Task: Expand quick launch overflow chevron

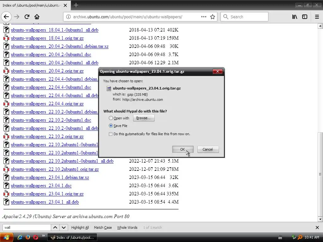Action: (43, 236)
